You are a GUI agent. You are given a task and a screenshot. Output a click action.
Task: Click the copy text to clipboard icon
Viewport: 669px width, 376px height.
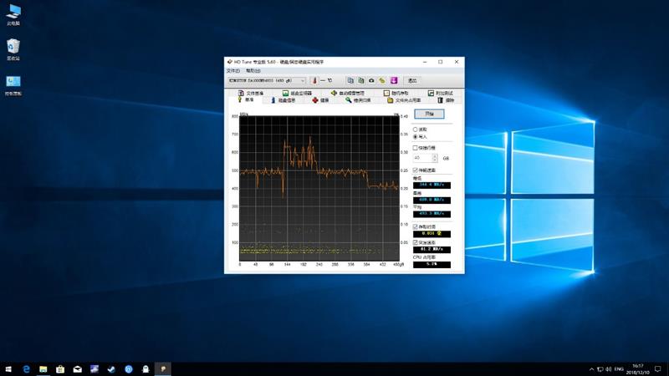point(350,80)
